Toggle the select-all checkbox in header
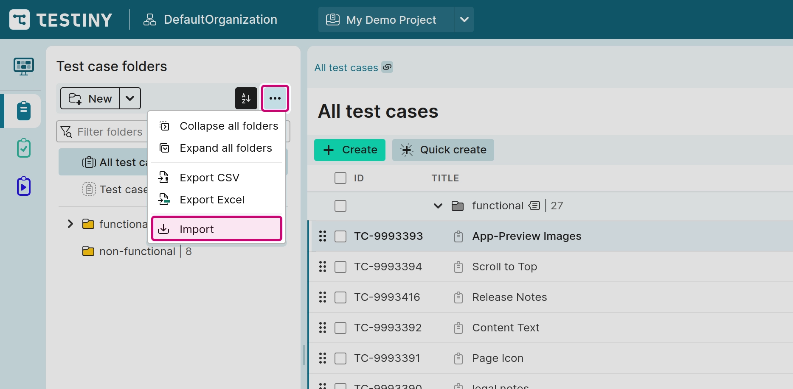Image resolution: width=793 pixels, height=389 pixels. coord(340,178)
